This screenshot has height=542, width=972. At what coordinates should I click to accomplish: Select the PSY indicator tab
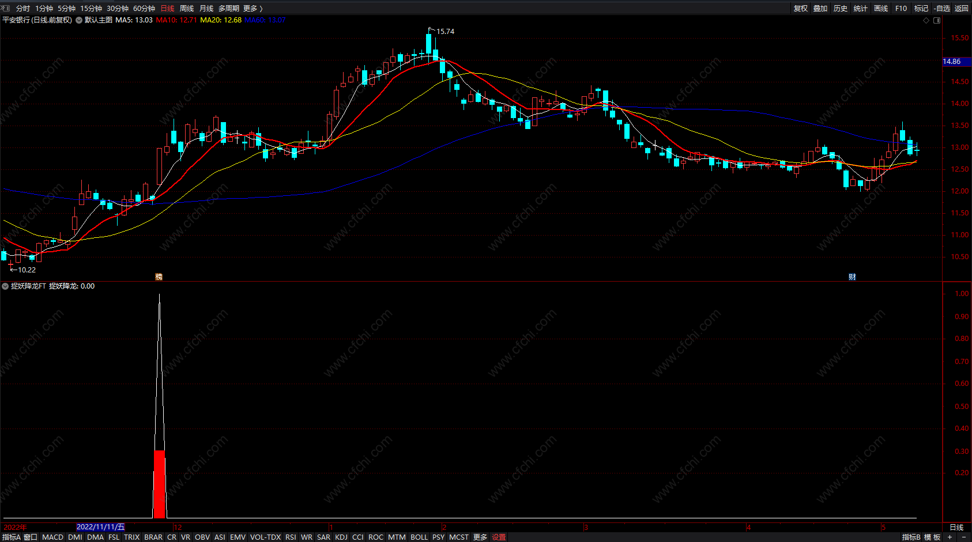point(439,537)
